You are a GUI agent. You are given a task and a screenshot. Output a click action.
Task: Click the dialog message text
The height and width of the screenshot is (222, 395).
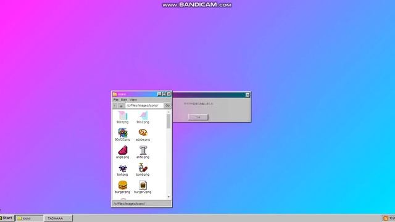click(x=198, y=104)
